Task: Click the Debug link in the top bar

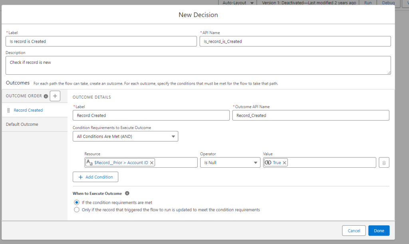Action: click(388, 2)
